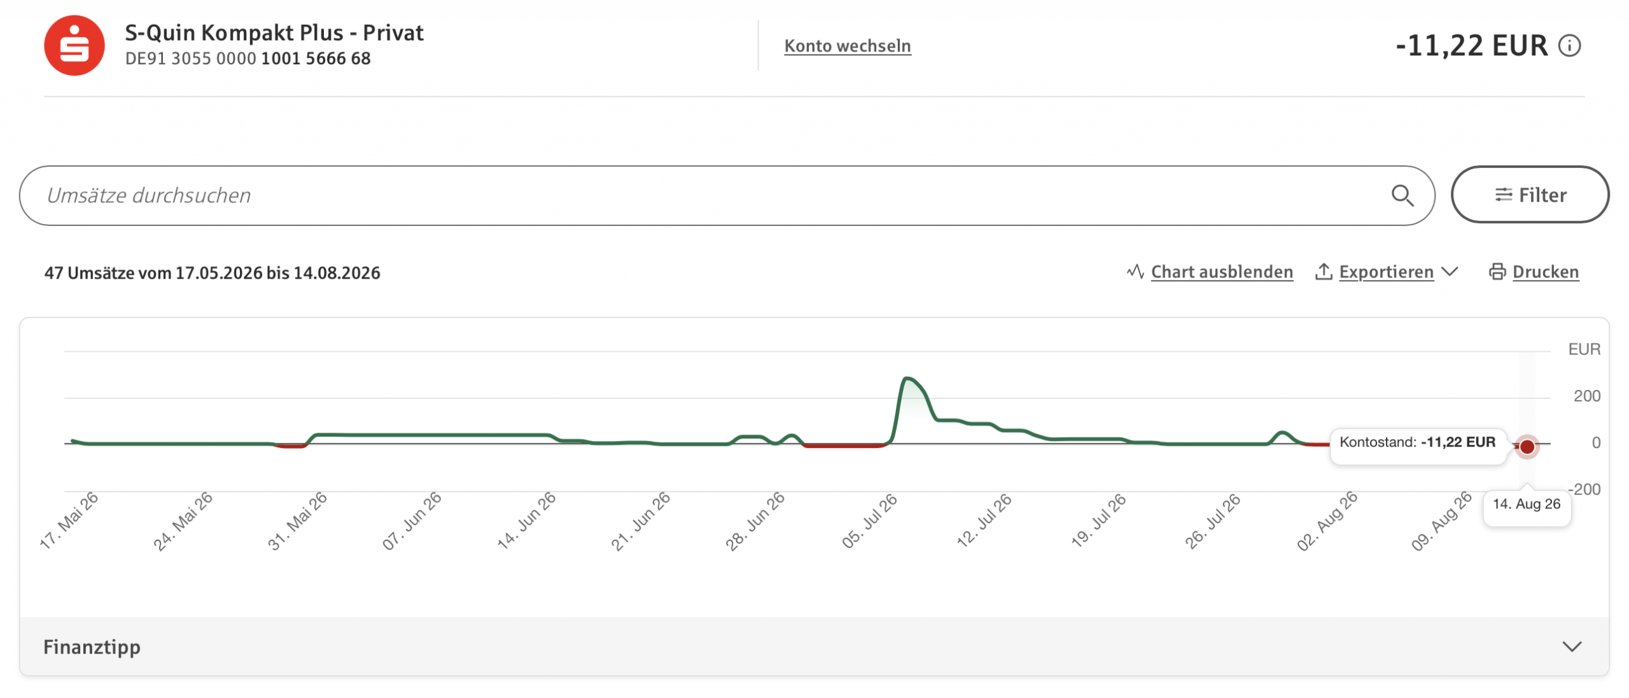Click the 05. Jul 26 axis label

click(x=869, y=522)
